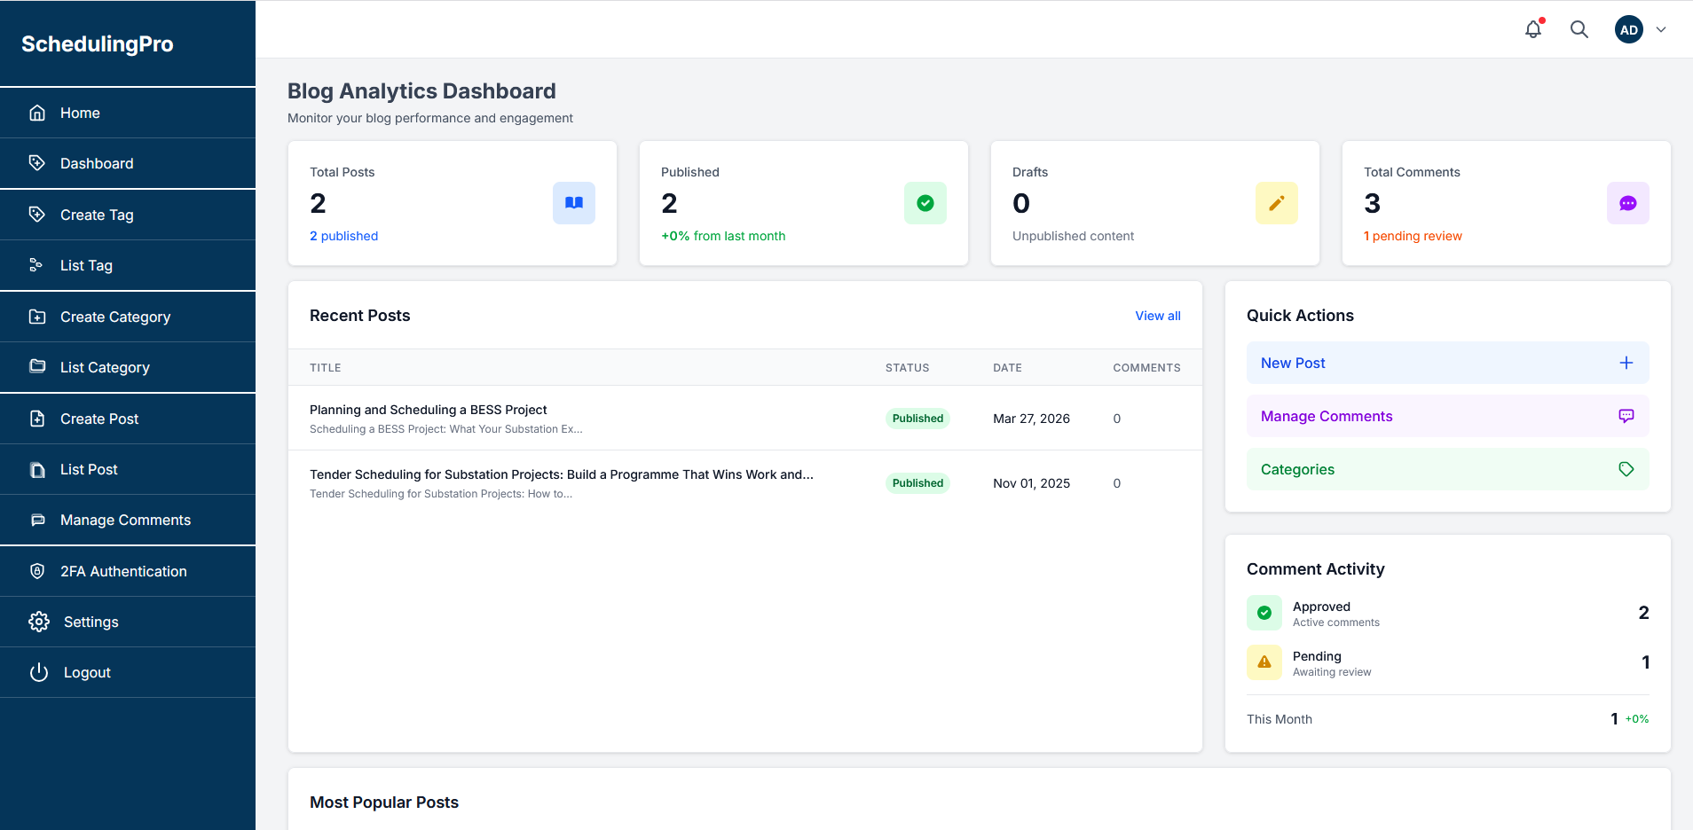1693x830 pixels.
Task: Open the 1 pending review link
Action: [1412, 236]
